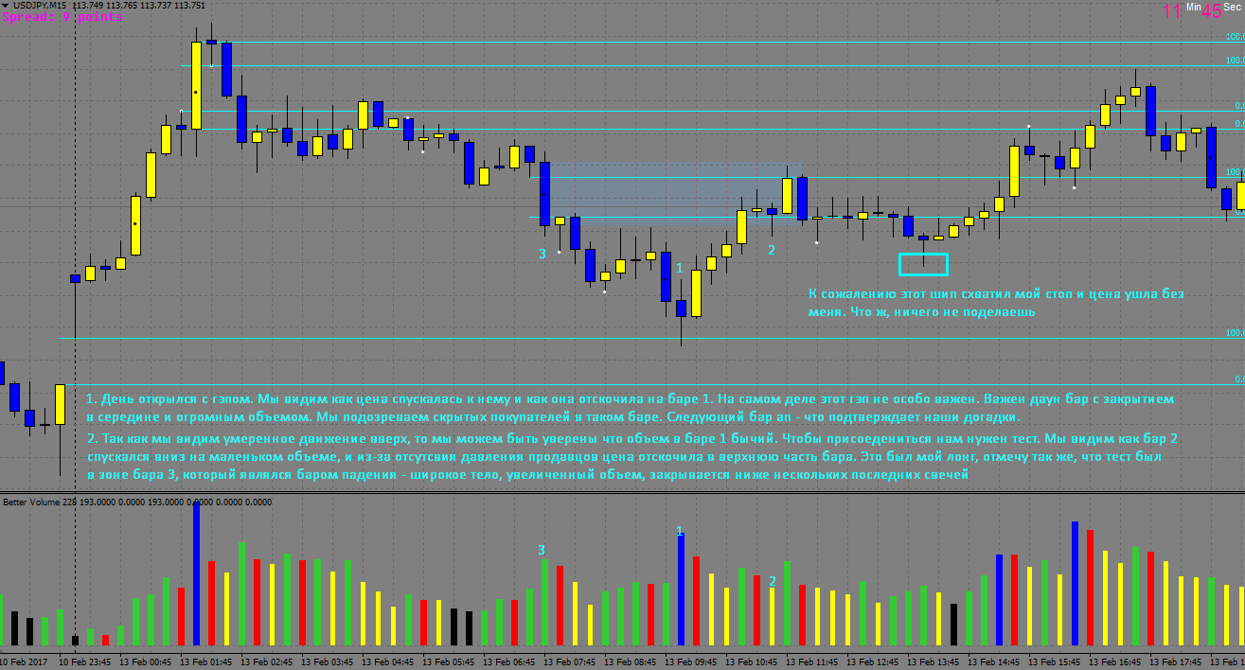Image resolution: width=1245 pixels, height=670 pixels.
Task: Select the 'Spread: 9 points' label
Action: (x=62, y=17)
